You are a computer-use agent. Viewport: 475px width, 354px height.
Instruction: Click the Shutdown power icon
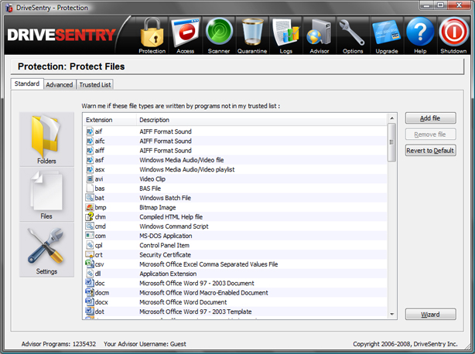tap(453, 36)
